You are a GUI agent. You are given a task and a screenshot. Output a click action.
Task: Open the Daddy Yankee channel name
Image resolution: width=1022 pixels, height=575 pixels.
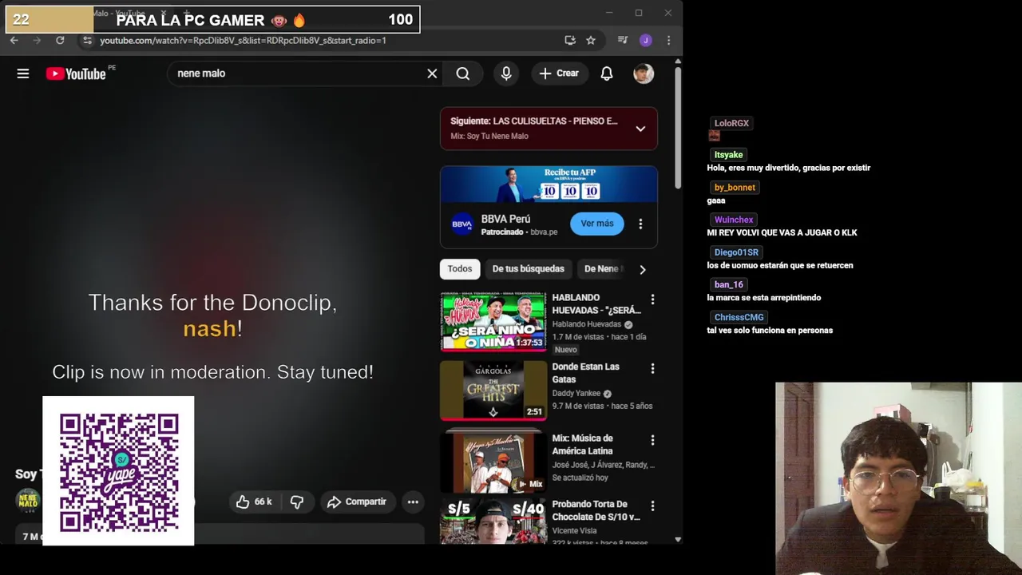(x=577, y=394)
